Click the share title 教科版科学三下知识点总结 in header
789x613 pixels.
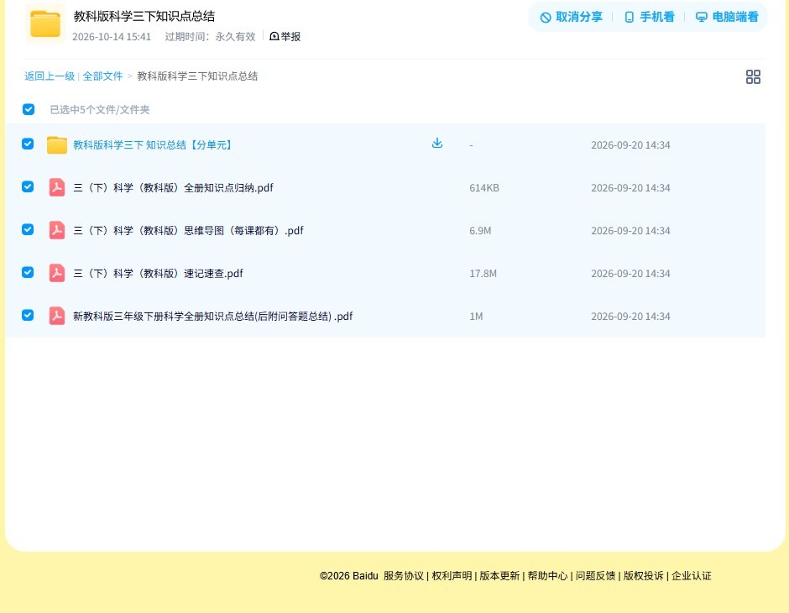pyautogui.click(x=144, y=16)
